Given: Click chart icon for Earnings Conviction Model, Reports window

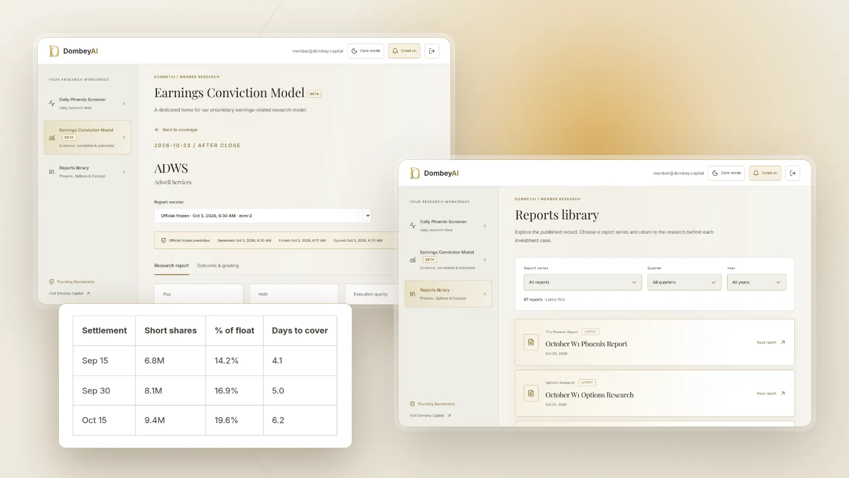Looking at the screenshot, I should (412, 260).
